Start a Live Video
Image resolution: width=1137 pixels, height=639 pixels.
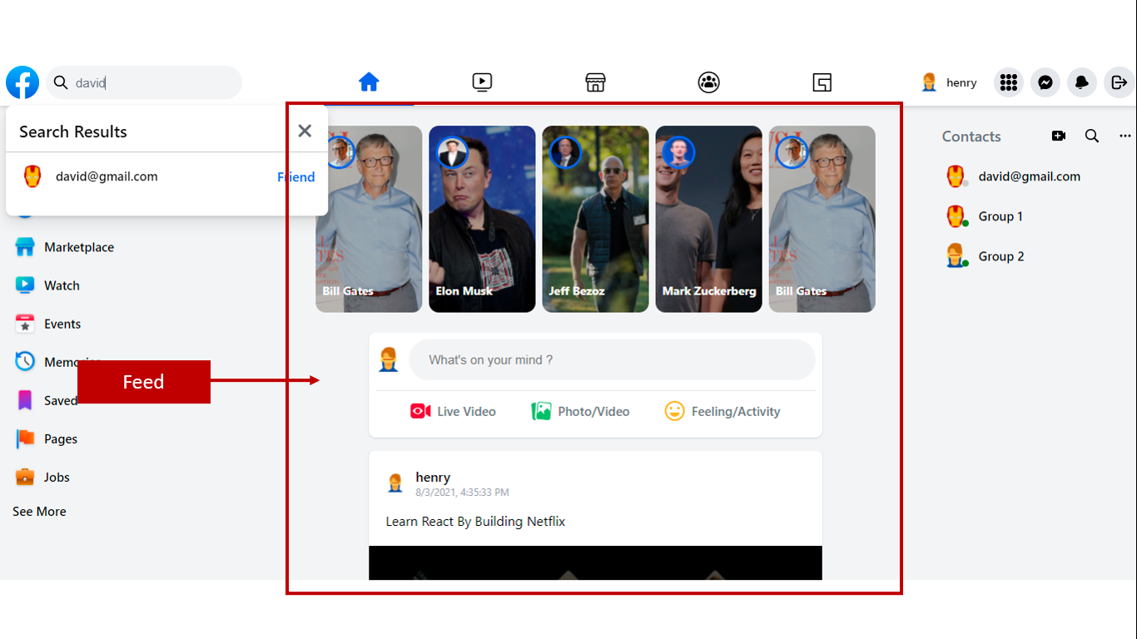click(x=454, y=411)
